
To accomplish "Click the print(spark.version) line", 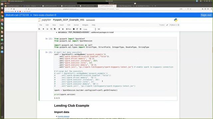I will click(65, 95).
